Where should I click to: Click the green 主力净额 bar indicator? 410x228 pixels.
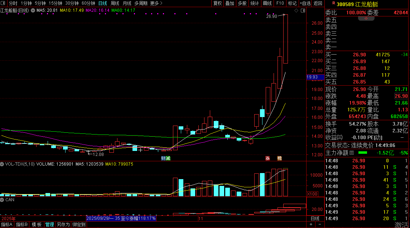click(x=363, y=153)
